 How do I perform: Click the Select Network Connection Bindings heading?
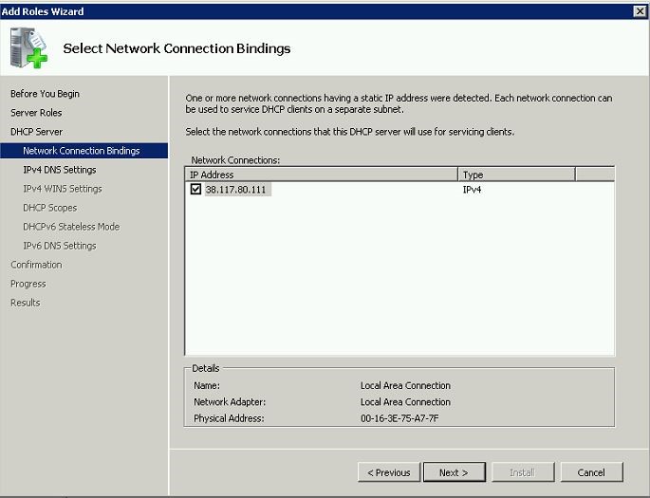(x=176, y=48)
